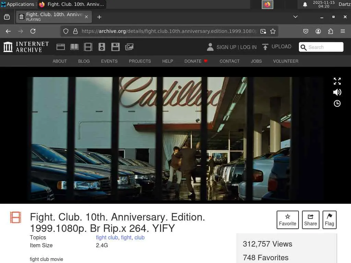Click the Share button
Image resolution: width=351 pixels, height=263 pixels.
(311, 220)
